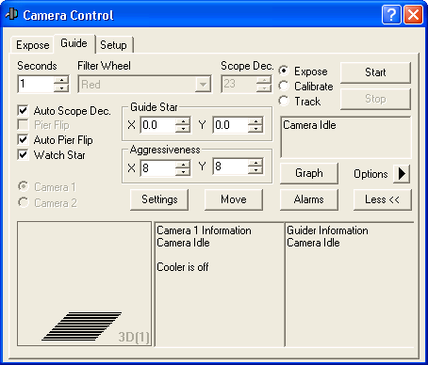Decrease Guide Star Y value
This screenshot has width=428, height=365.
255,129
